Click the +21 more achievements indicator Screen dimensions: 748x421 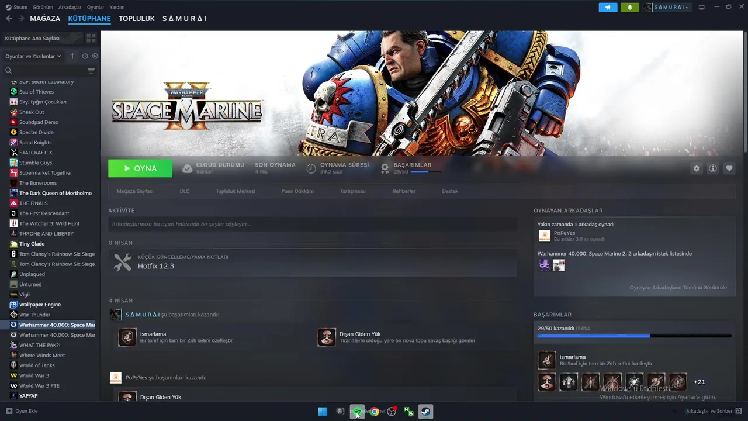(x=699, y=382)
